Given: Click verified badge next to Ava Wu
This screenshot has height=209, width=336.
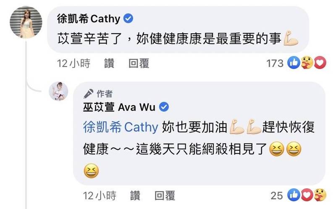Looking at the screenshot, I should click(x=164, y=107).
